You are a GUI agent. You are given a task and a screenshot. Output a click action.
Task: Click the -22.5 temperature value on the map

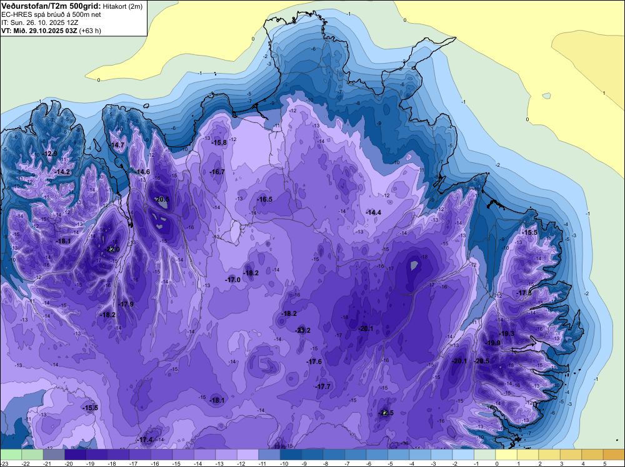386,413
